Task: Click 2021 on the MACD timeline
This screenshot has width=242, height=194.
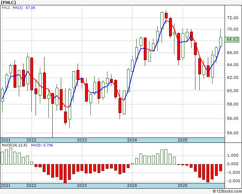Action: pyautogui.click(x=6, y=185)
